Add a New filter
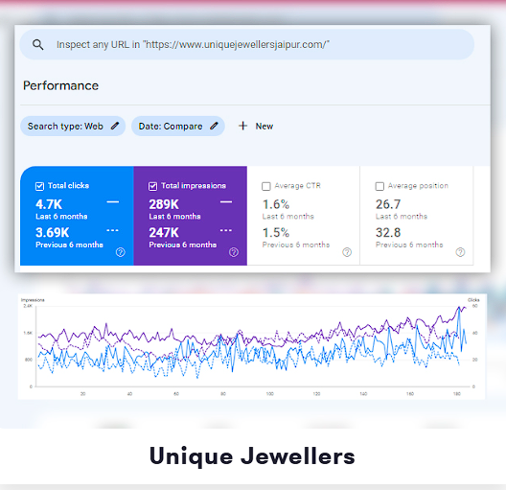 [x=256, y=126]
